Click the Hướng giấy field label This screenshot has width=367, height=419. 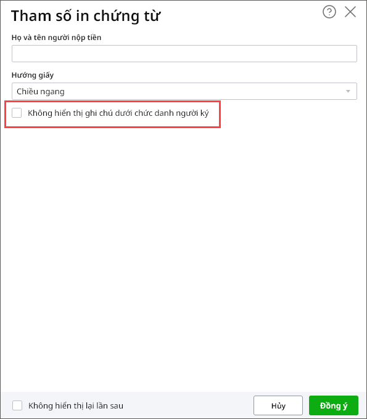pos(33,75)
